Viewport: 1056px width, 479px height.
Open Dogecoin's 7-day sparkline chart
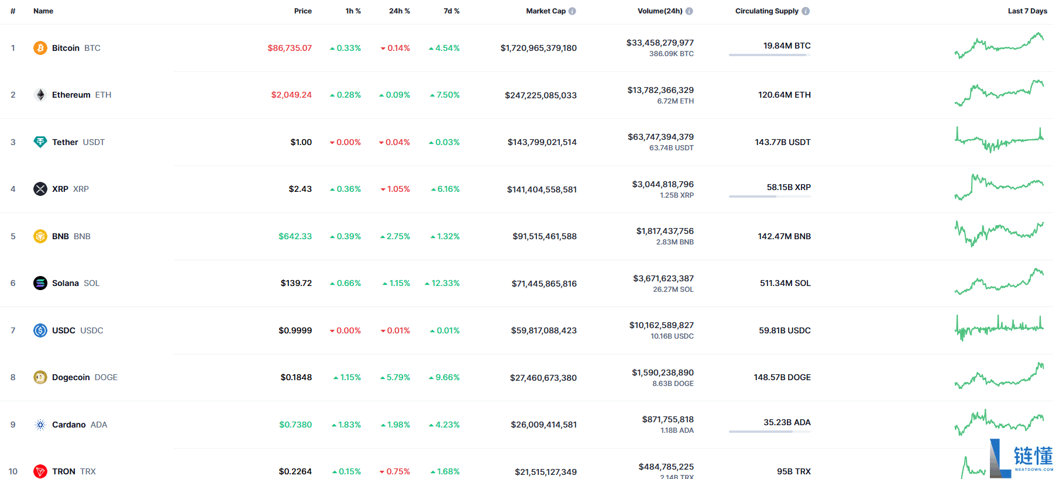(999, 375)
